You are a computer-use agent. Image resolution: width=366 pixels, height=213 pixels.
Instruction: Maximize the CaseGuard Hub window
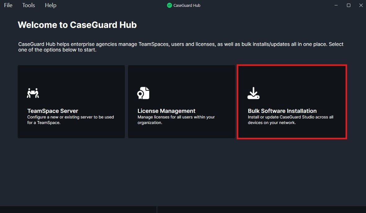(x=349, y=5)
